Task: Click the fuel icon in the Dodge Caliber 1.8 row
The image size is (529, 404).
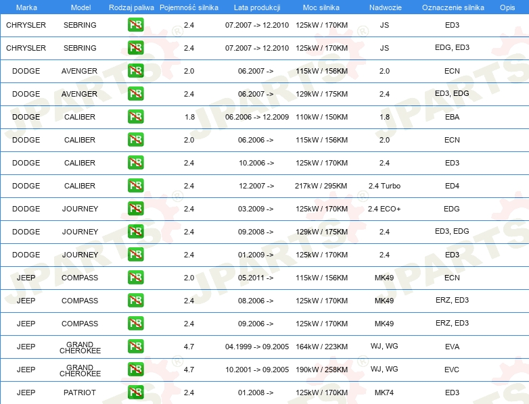Action: point(135,117)
